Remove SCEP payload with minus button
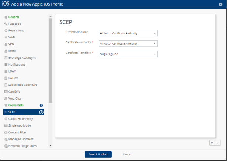The image size is (227, 161). (x=218, y=142)
